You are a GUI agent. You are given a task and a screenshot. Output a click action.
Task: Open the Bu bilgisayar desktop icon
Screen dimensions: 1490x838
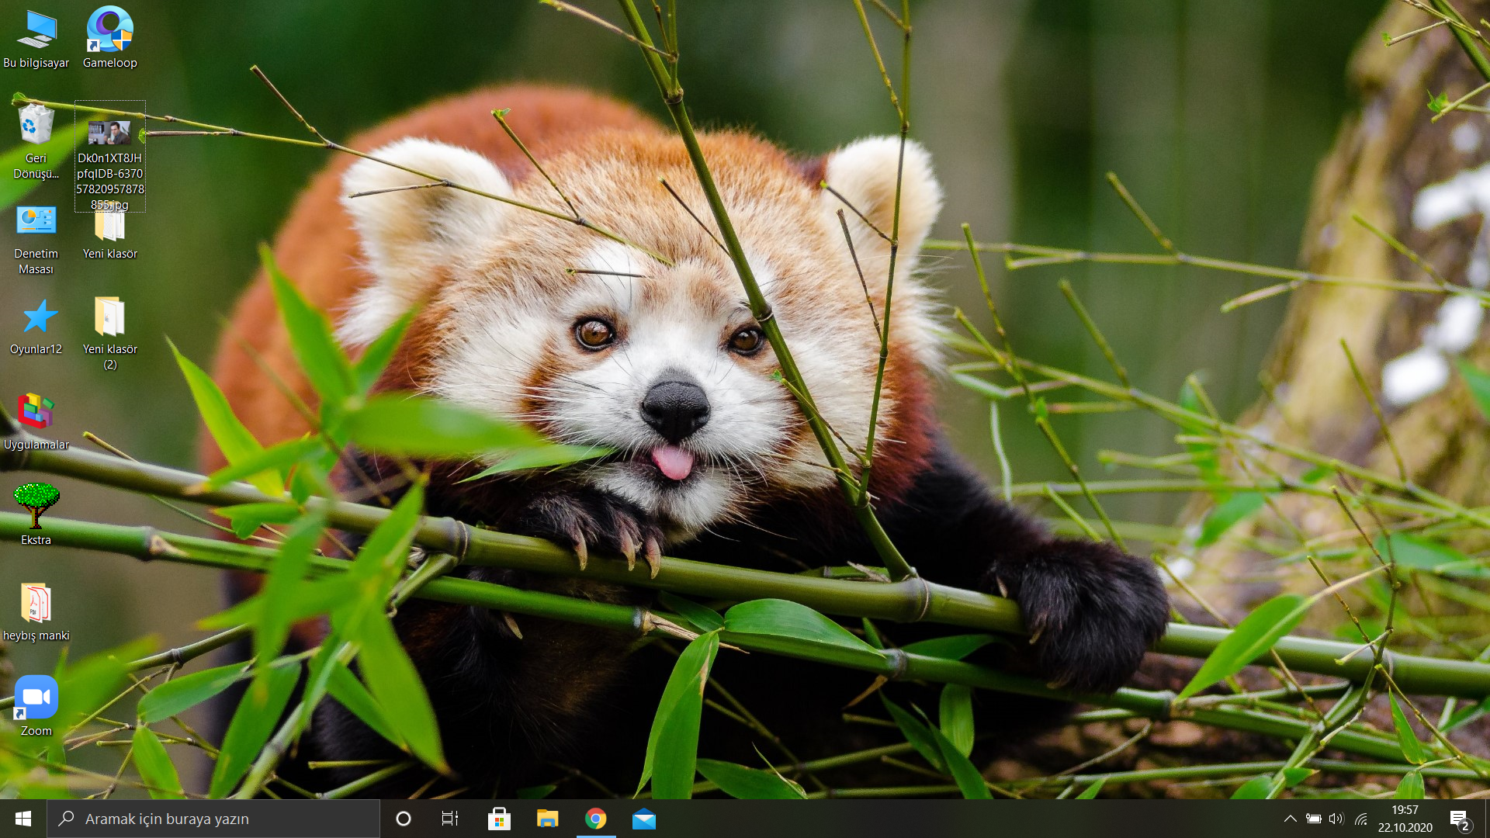point(36,39)
